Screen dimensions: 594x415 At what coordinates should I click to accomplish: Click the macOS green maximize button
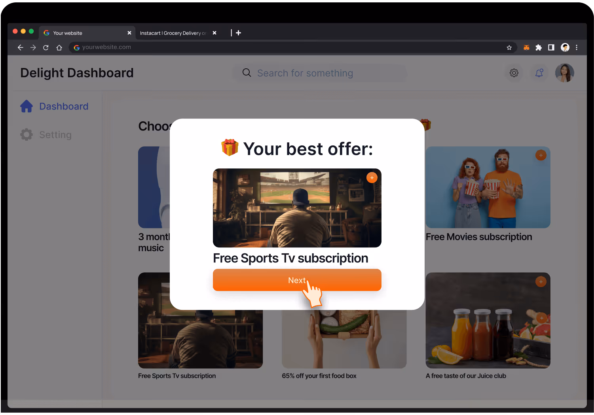[x=31, y=31]
